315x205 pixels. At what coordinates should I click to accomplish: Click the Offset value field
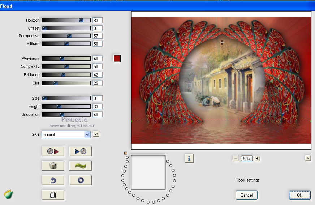point(98,28)
